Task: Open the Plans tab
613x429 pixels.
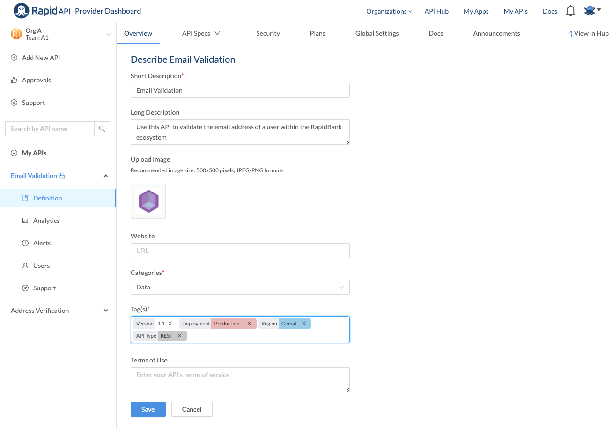Action: tap(318, 33)
